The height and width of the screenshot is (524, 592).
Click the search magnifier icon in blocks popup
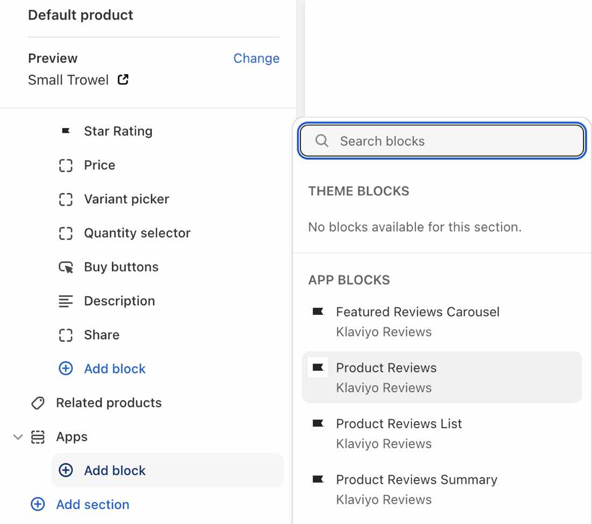(x=322, y=140)
